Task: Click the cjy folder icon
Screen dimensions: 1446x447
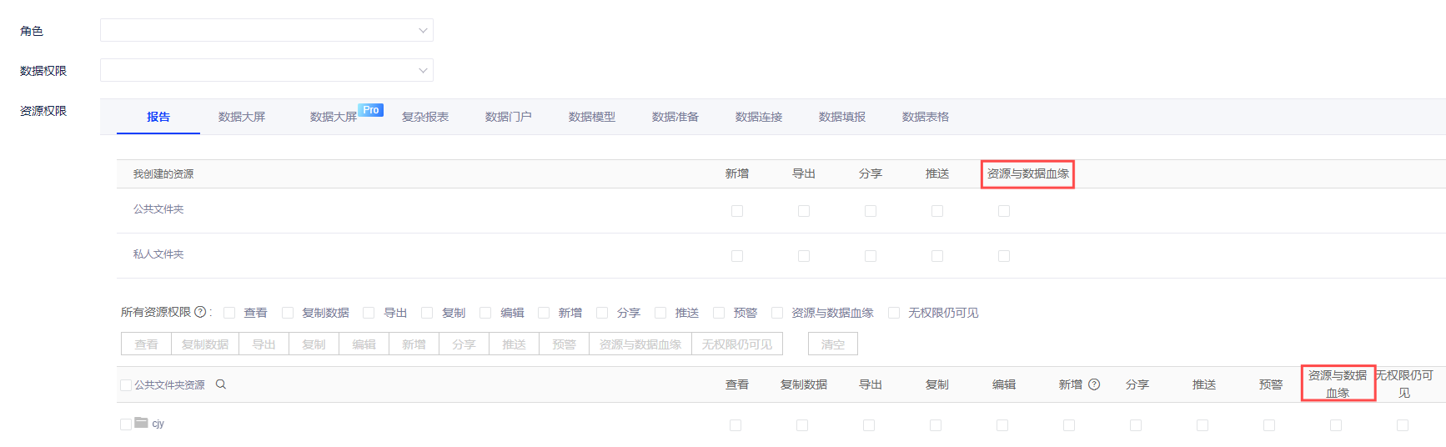Action: pyautogui.click(x=141, y=423)
